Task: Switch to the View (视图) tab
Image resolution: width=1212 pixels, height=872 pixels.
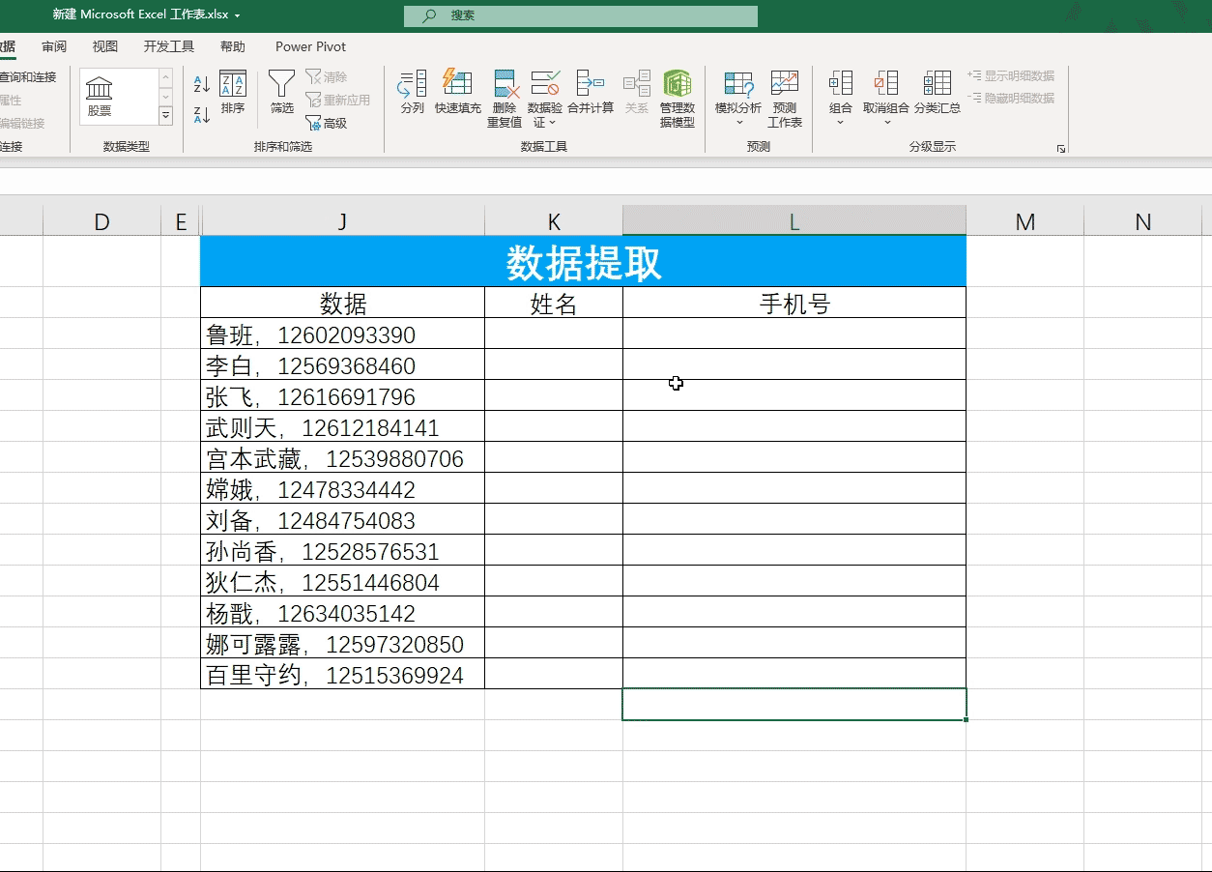Action: click(104, 45)
